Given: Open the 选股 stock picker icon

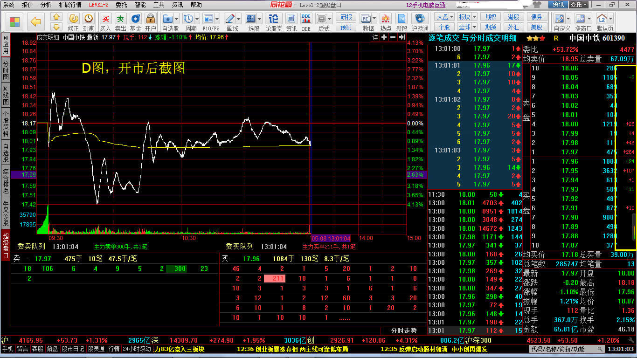Looking at the screenshot, I should (250, 19).
